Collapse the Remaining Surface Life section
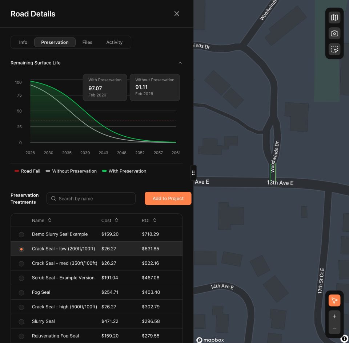This screenshot has width=349, height=343. [x=180, y=63]
